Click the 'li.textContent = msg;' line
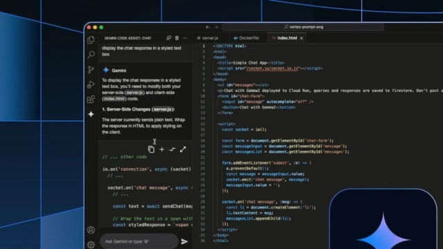The height and width of the screenshot is (249, 443). pos(250,213)
